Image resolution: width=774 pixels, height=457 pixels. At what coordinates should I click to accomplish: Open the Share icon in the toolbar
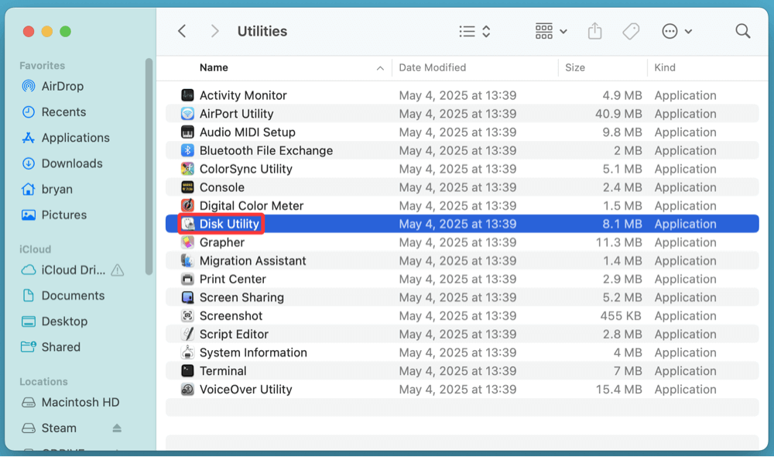[x=594, y=31]
